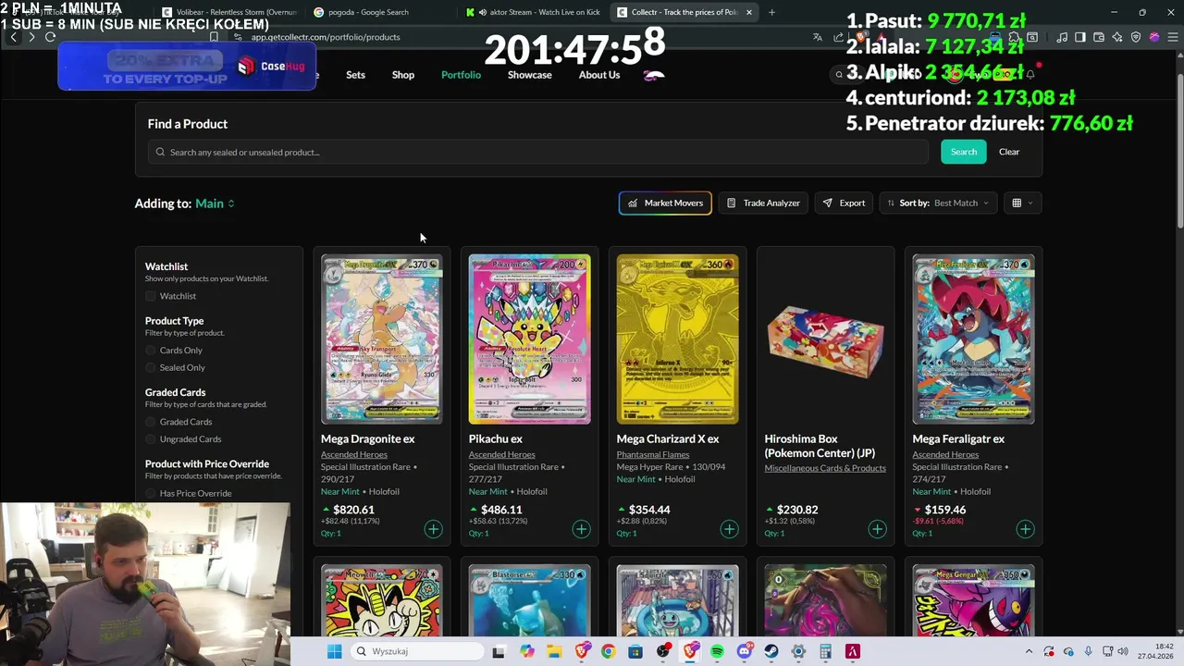Open Trade Analyzer

click(763, 203)
